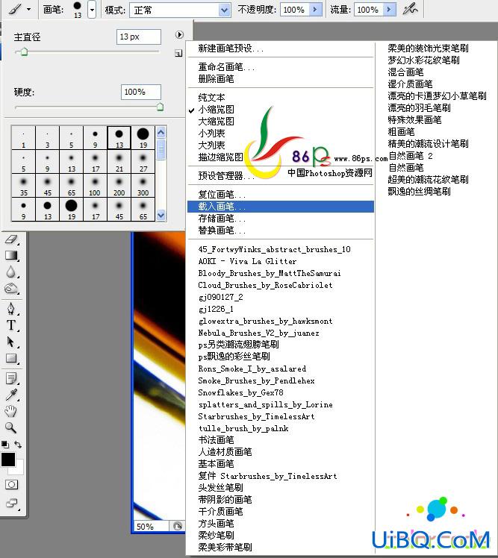Viewport: 498px width, 558px height.
Task: Select the Pen tool
Action: (x=11, y=309)
